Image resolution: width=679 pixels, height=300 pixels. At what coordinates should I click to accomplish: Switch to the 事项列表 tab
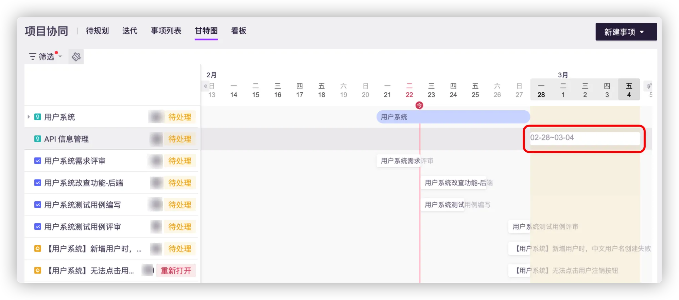[x=166, y=31]
